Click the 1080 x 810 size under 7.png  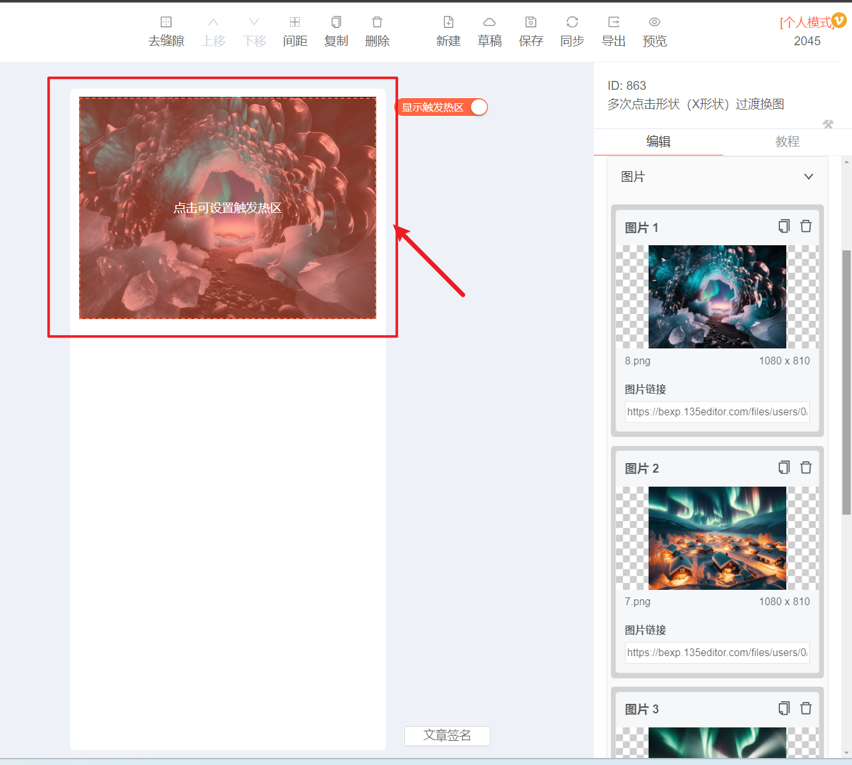[784, 601]
